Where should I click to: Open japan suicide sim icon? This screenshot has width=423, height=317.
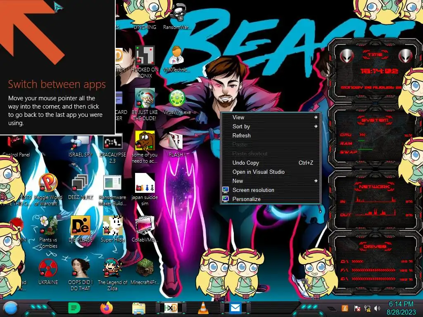(x=145, y=189)
